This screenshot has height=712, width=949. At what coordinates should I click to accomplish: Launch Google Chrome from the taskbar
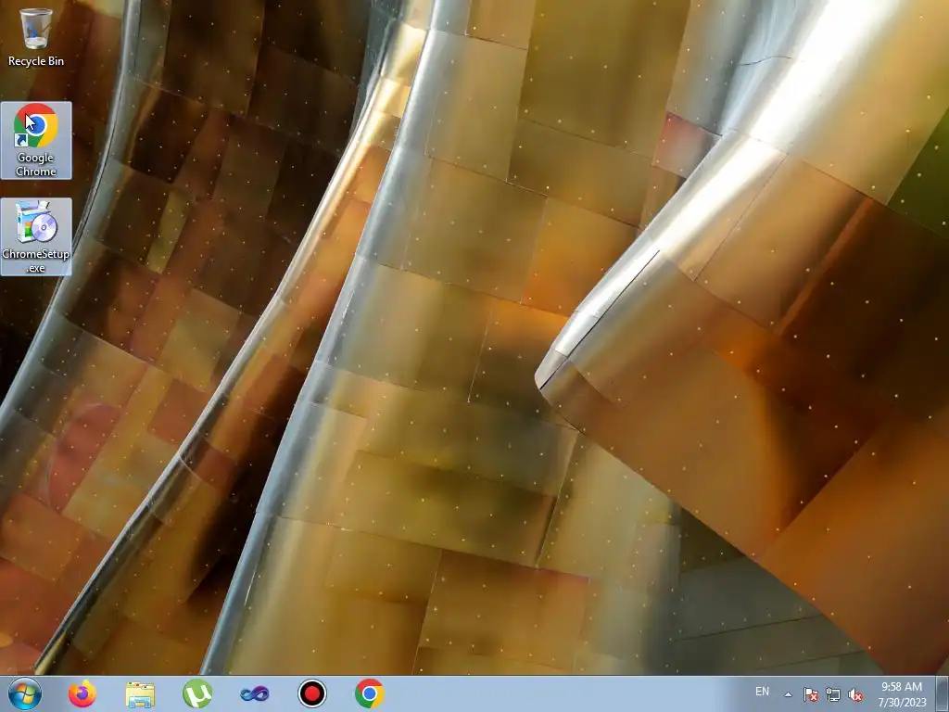coord(370,693)
